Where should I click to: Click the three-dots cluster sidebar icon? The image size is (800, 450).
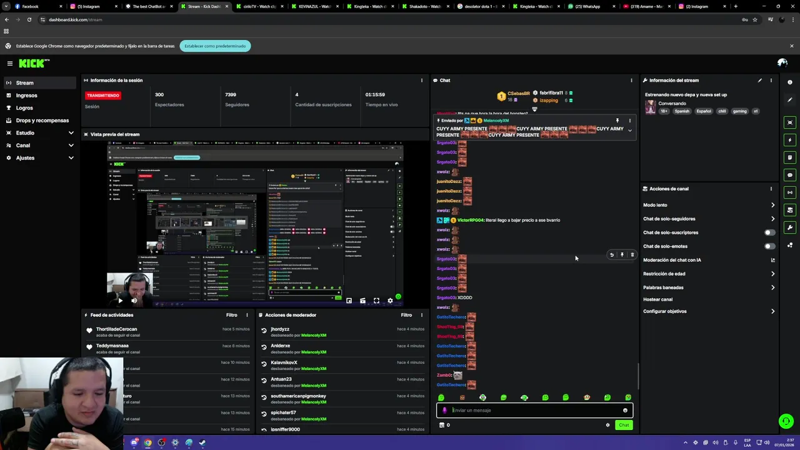790,245
